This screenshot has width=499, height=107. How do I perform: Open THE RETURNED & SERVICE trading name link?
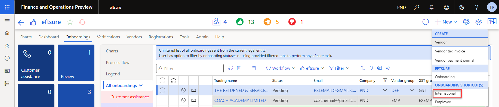point(241,90)
